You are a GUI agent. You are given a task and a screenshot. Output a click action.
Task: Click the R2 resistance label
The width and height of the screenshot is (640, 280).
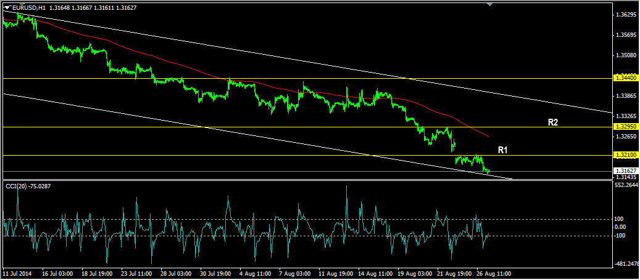pyautogui.click(x=553, y=121)
